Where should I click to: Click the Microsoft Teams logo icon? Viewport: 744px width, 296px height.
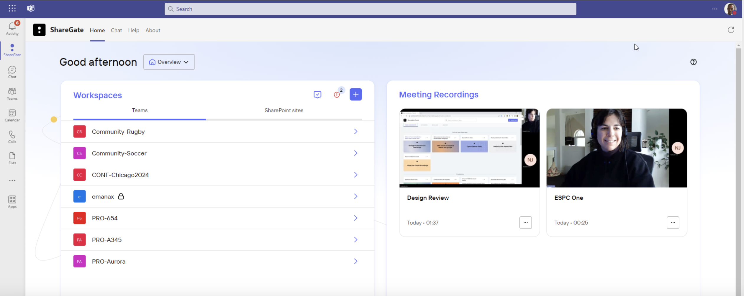coord(31,8)
